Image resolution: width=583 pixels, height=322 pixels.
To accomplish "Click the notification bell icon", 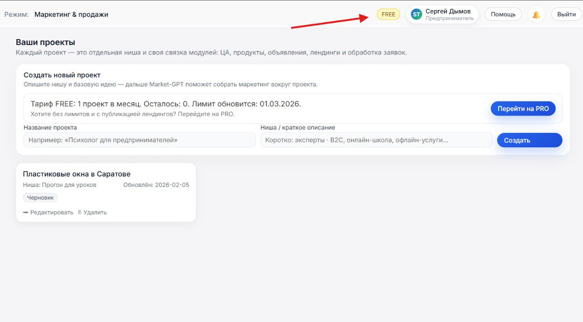I will click(x=536, y=14).
